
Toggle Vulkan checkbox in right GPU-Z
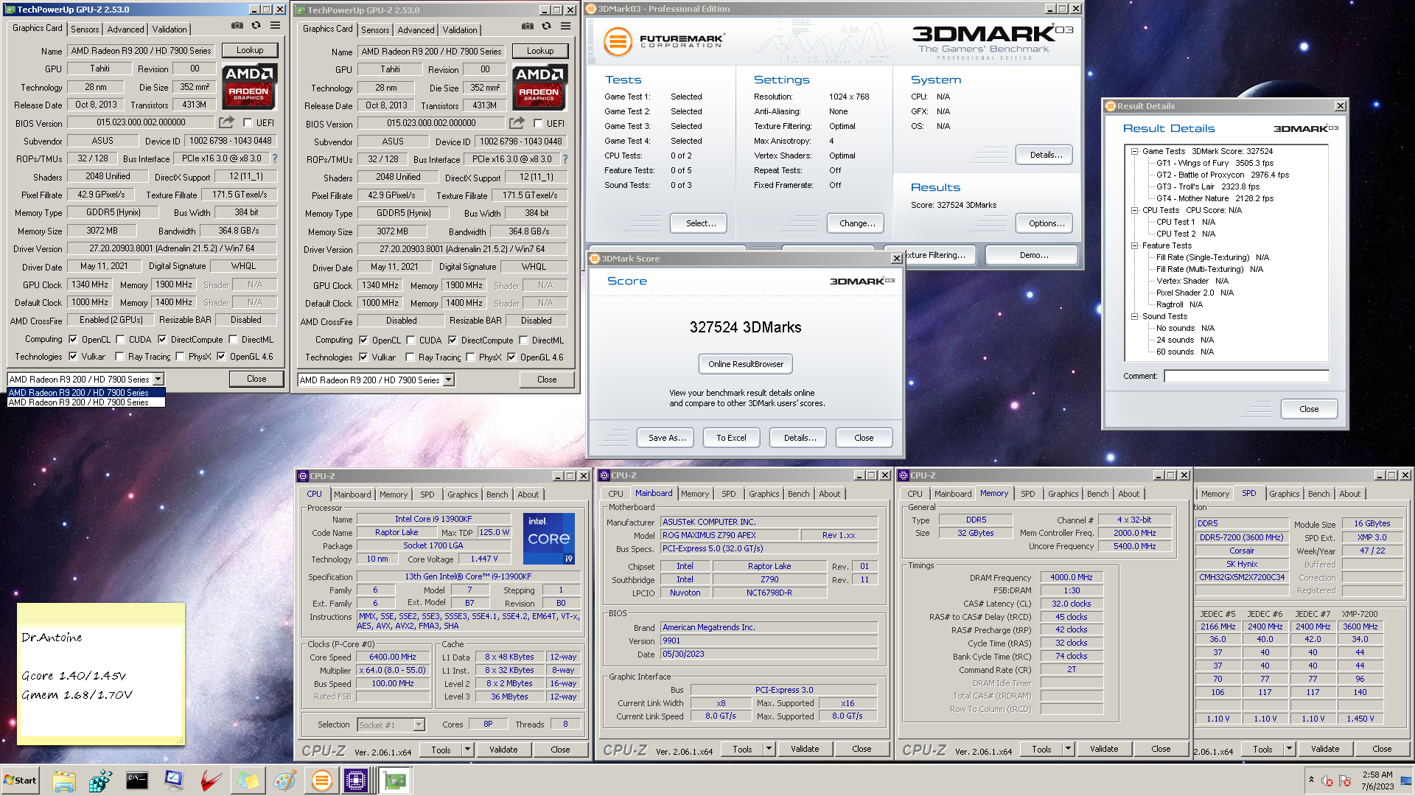click(x=363, y=357)
